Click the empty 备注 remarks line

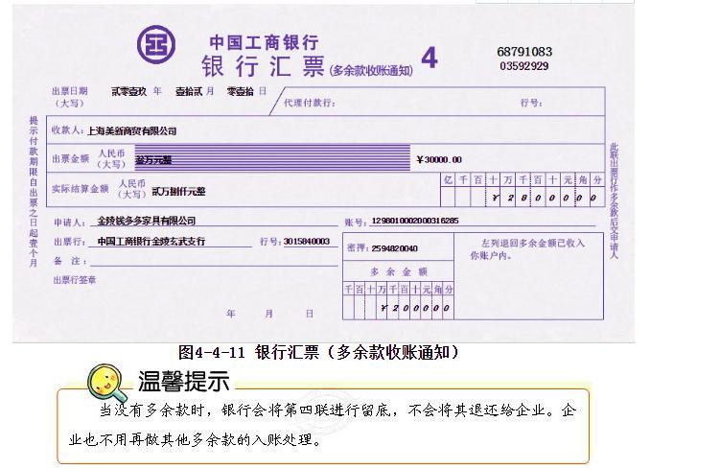click(214, 261)
